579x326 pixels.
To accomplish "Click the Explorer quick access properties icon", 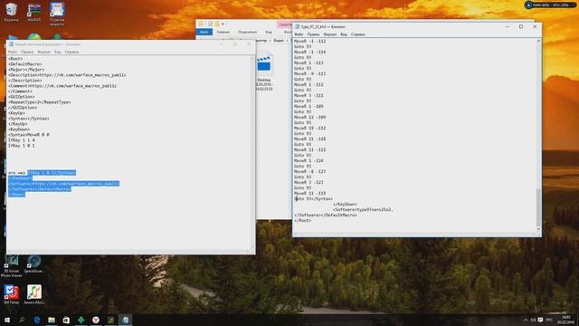I will coord(210,24).
